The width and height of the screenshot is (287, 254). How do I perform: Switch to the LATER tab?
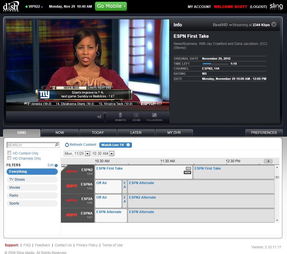tap(136, 133)
